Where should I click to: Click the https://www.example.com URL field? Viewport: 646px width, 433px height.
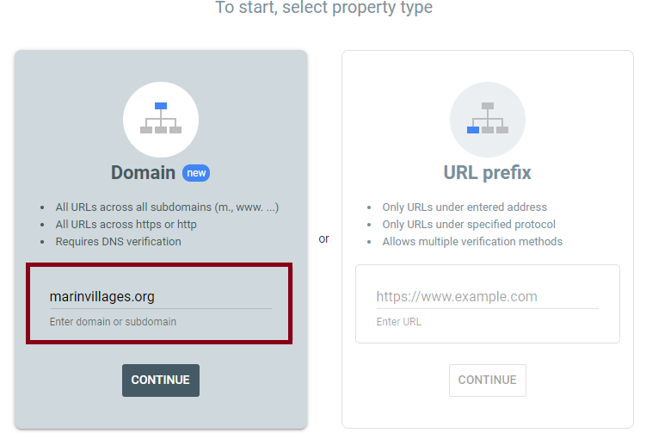click(x=488, y=297)
